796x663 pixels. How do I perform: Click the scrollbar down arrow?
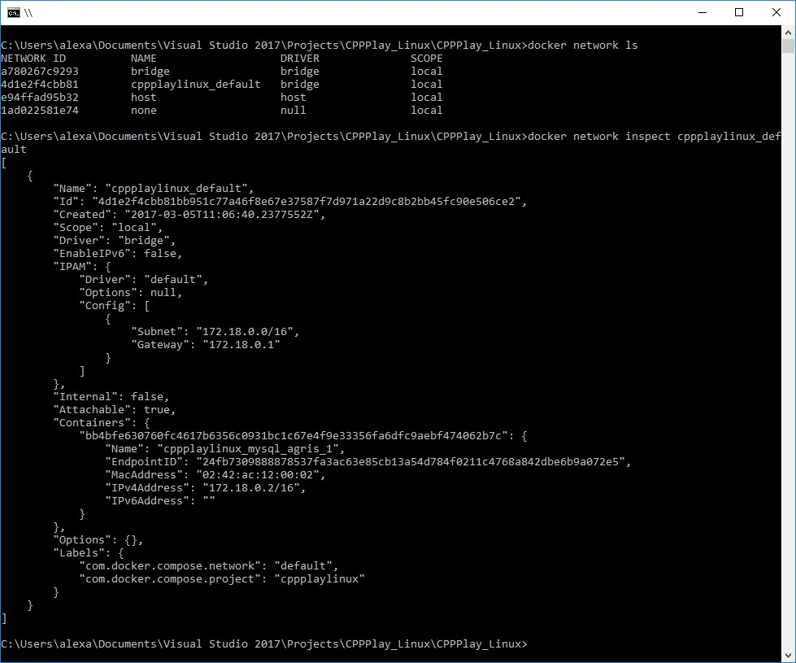(788, 656)
